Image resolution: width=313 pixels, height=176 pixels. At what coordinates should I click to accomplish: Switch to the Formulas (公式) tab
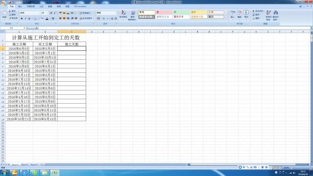coord(41,6)
